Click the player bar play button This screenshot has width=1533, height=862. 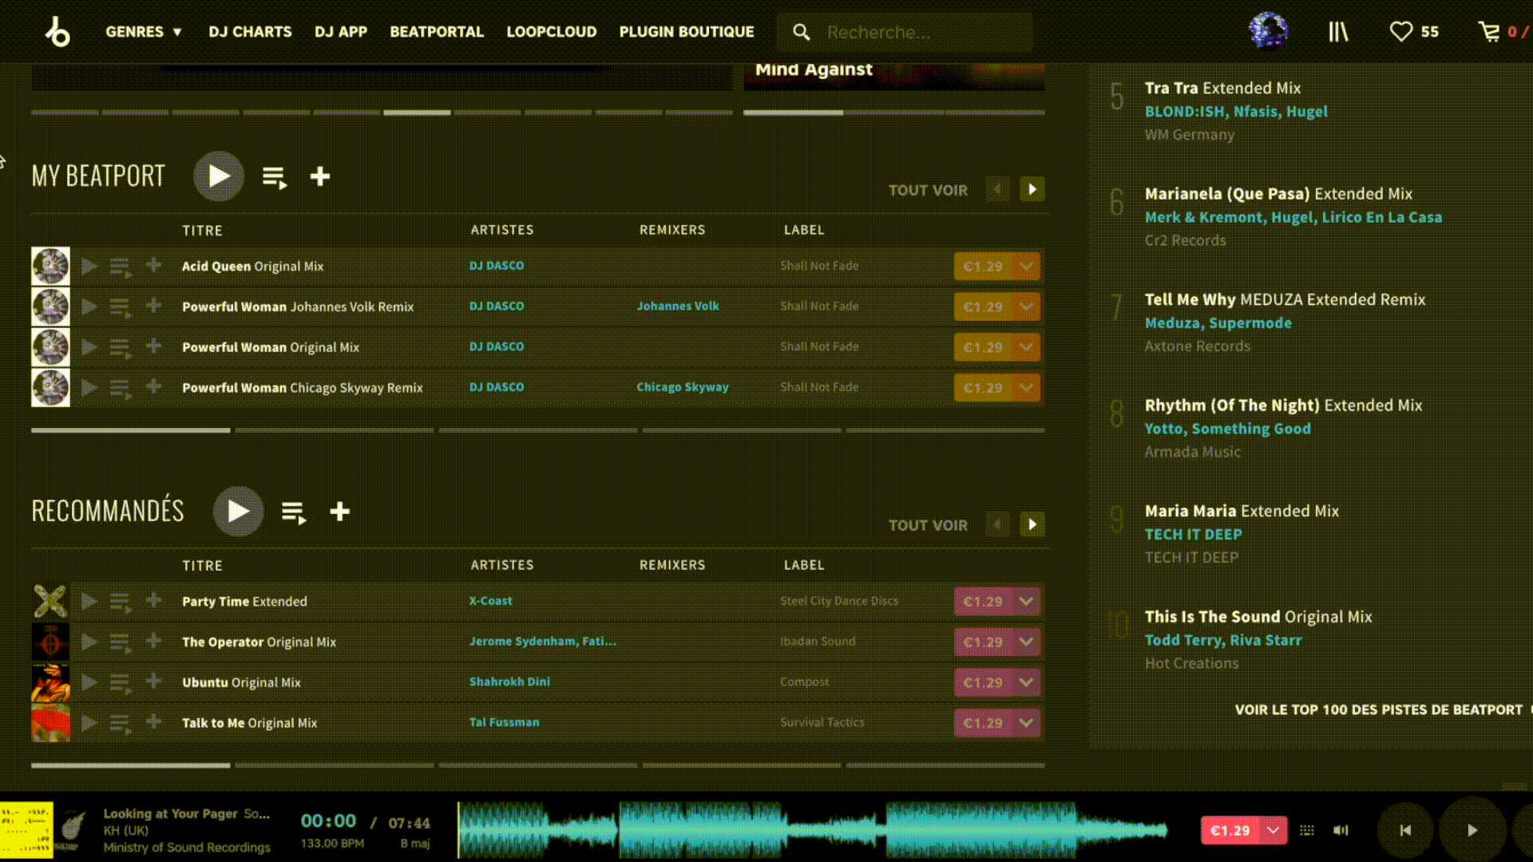tap(1472, 830)
